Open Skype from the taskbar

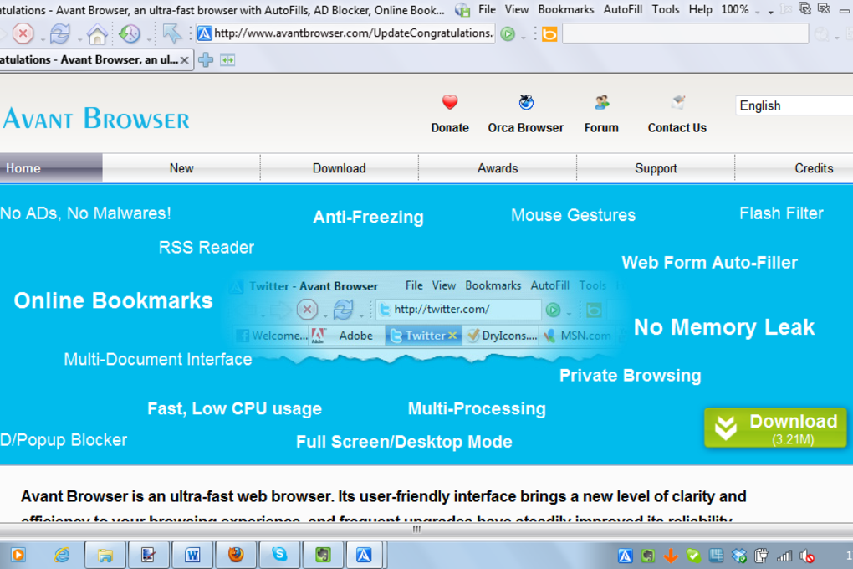click(279, 555)
